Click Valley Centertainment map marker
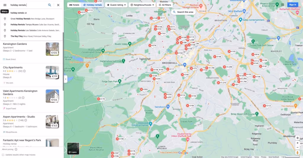Viewport: 303px width, 158px height. (x=240, y=20)
